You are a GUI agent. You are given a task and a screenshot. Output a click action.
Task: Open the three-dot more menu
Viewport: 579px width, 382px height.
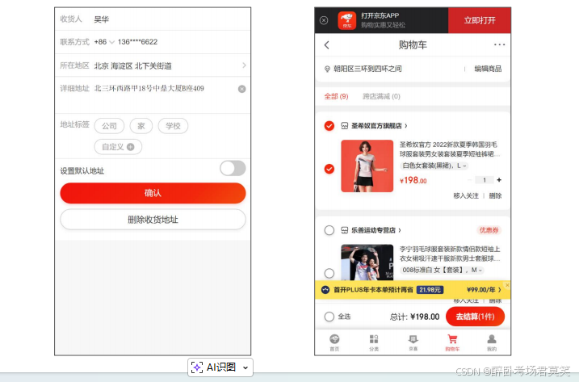coord(499,44)
